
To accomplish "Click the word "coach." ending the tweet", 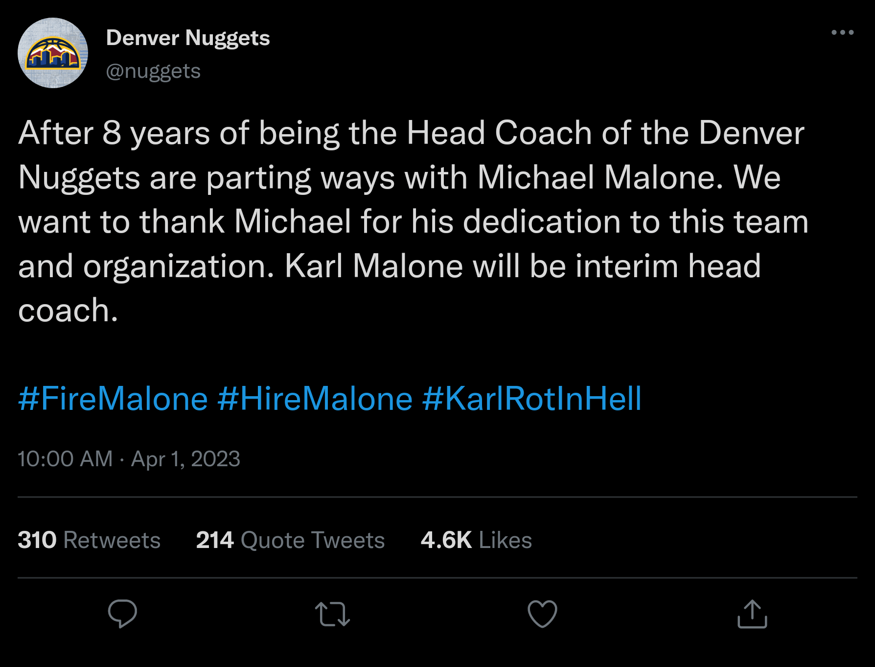I will (68, 310).
